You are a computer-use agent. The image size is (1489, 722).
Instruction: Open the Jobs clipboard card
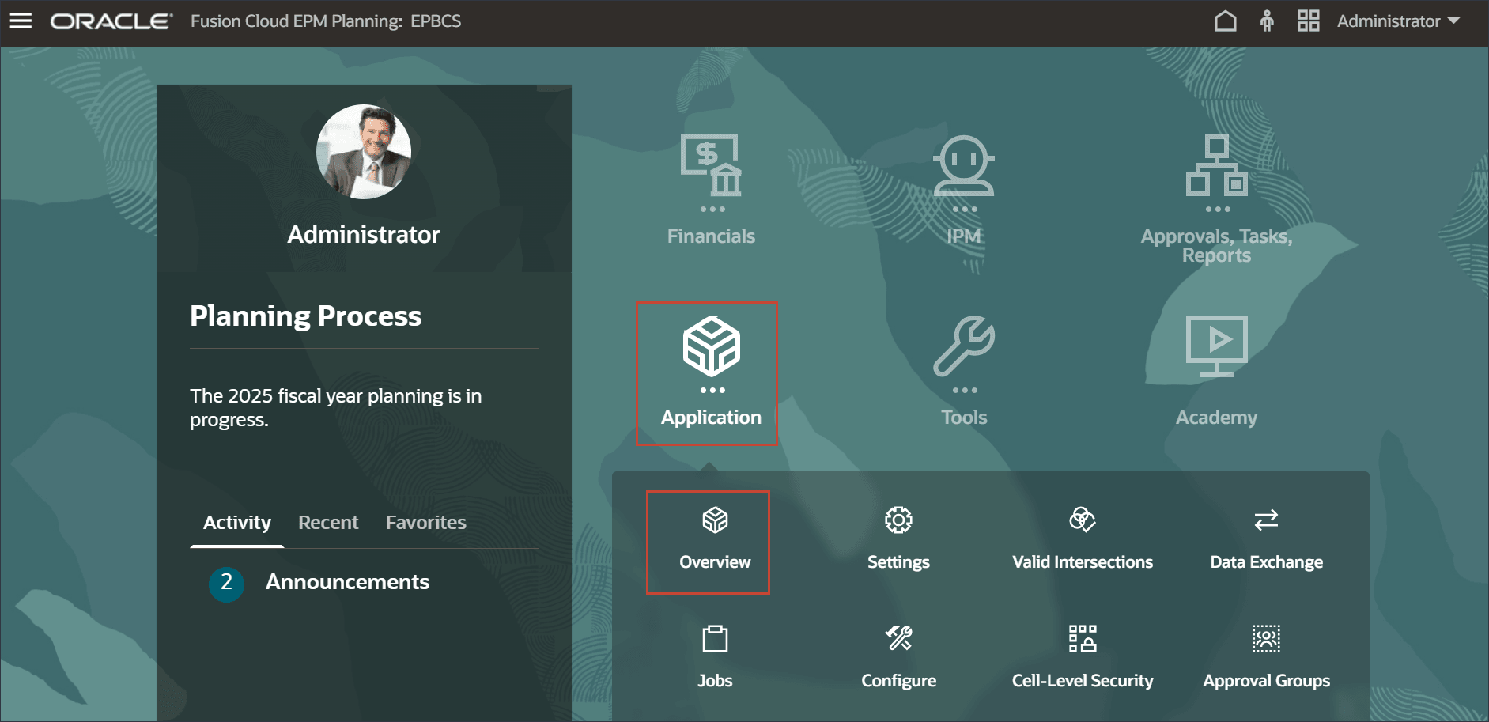coord(715,657)
